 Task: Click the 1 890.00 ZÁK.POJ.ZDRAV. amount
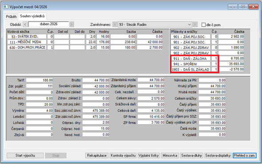coord(231,47)
